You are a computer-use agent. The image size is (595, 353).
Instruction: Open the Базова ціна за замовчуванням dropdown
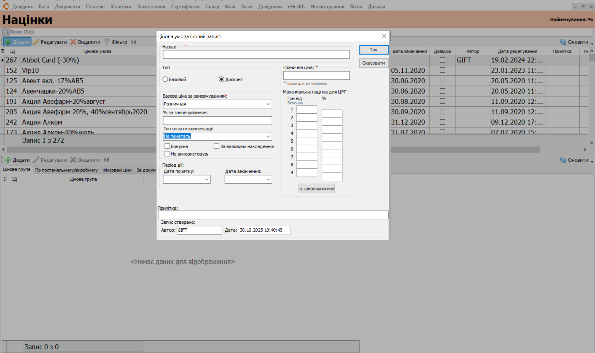(268, 104)
